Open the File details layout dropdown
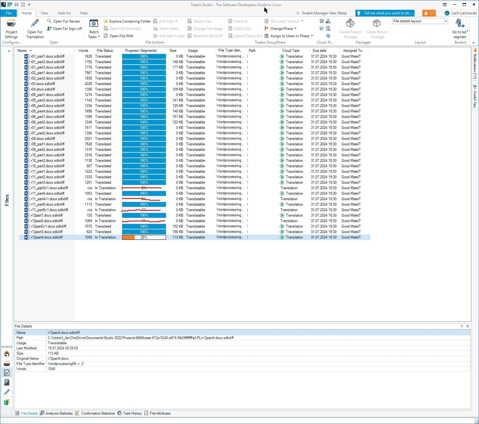This screenshot has width=479, height=424. tap(445, 21)
